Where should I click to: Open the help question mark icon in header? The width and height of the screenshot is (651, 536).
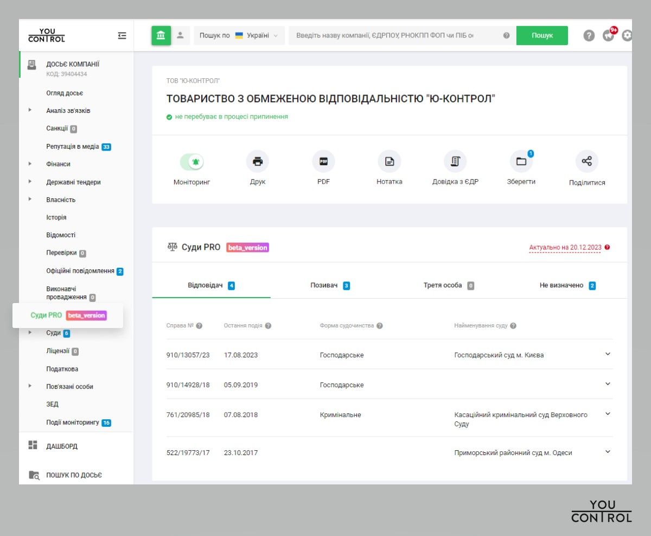tap(589, 35)
